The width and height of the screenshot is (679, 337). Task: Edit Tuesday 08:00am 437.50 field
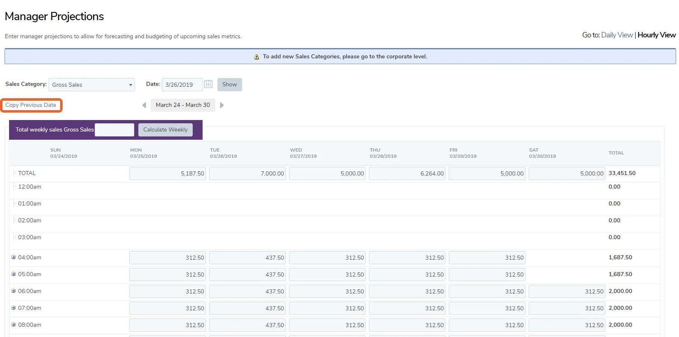click(247, 325)
